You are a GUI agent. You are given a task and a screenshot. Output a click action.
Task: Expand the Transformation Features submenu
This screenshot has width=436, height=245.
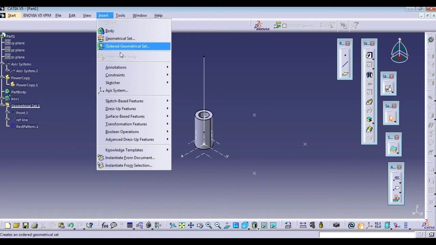click(134, 124)
